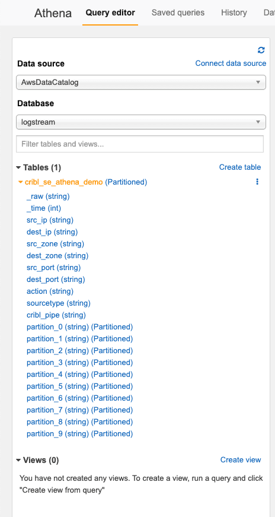Click the partition_5 (string) column

(79, 386)
